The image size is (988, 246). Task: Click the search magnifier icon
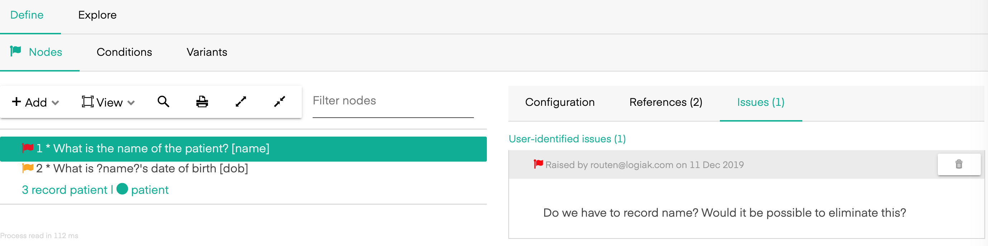[x=163, y=102]
